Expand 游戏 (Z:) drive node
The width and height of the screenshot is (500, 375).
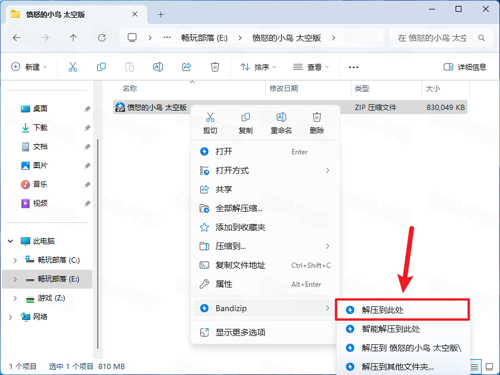(x=15, y=298)
